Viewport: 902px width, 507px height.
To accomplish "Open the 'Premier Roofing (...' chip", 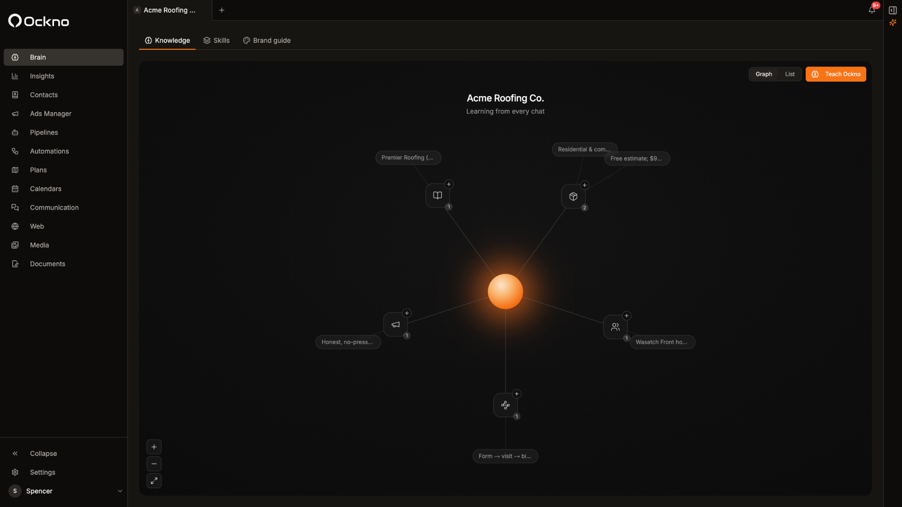I will (408, 158).
